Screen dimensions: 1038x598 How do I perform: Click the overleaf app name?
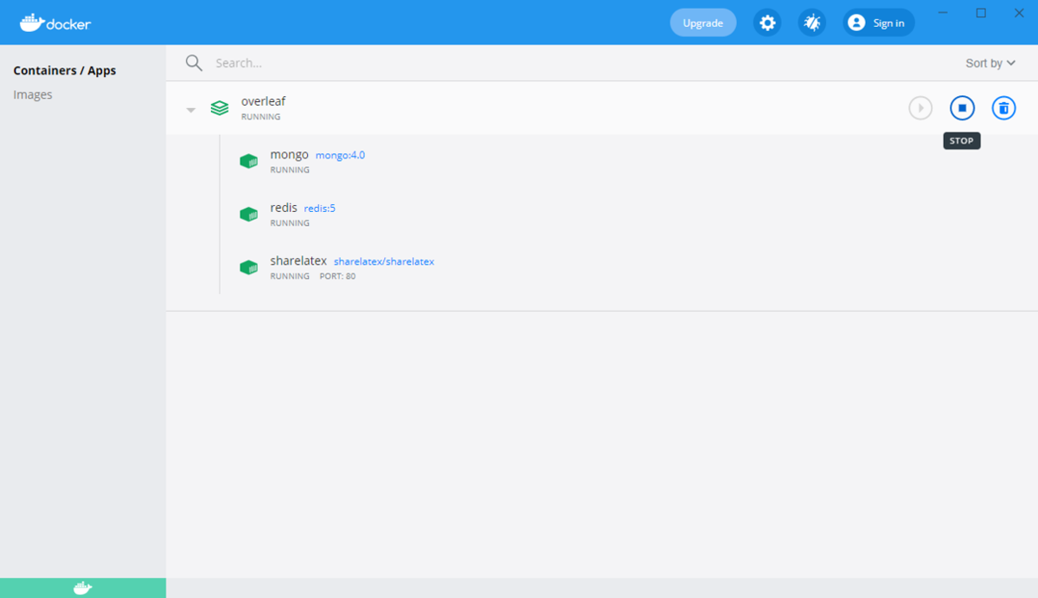263,101
